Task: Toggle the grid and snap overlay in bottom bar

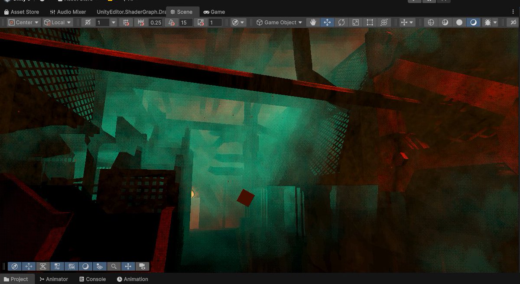Action: [x=71, y=266]
